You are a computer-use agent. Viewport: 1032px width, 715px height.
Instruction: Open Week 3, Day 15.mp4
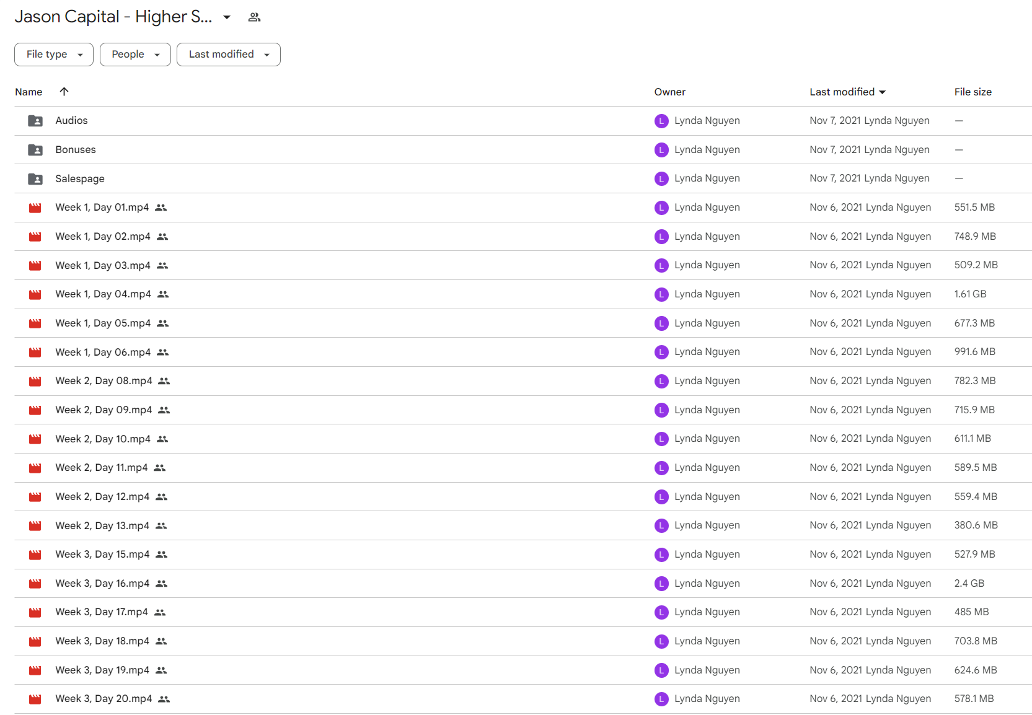pyautogui.click(x=102, y=555)
